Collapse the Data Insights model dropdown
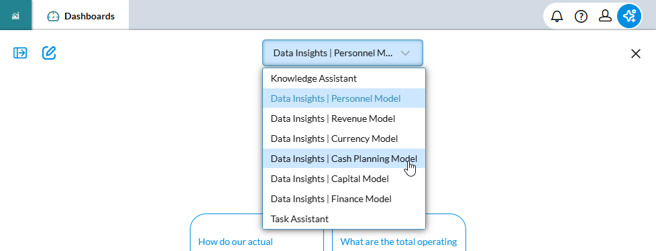The width and height of the screenshot is (656, 251). (343, 53)
